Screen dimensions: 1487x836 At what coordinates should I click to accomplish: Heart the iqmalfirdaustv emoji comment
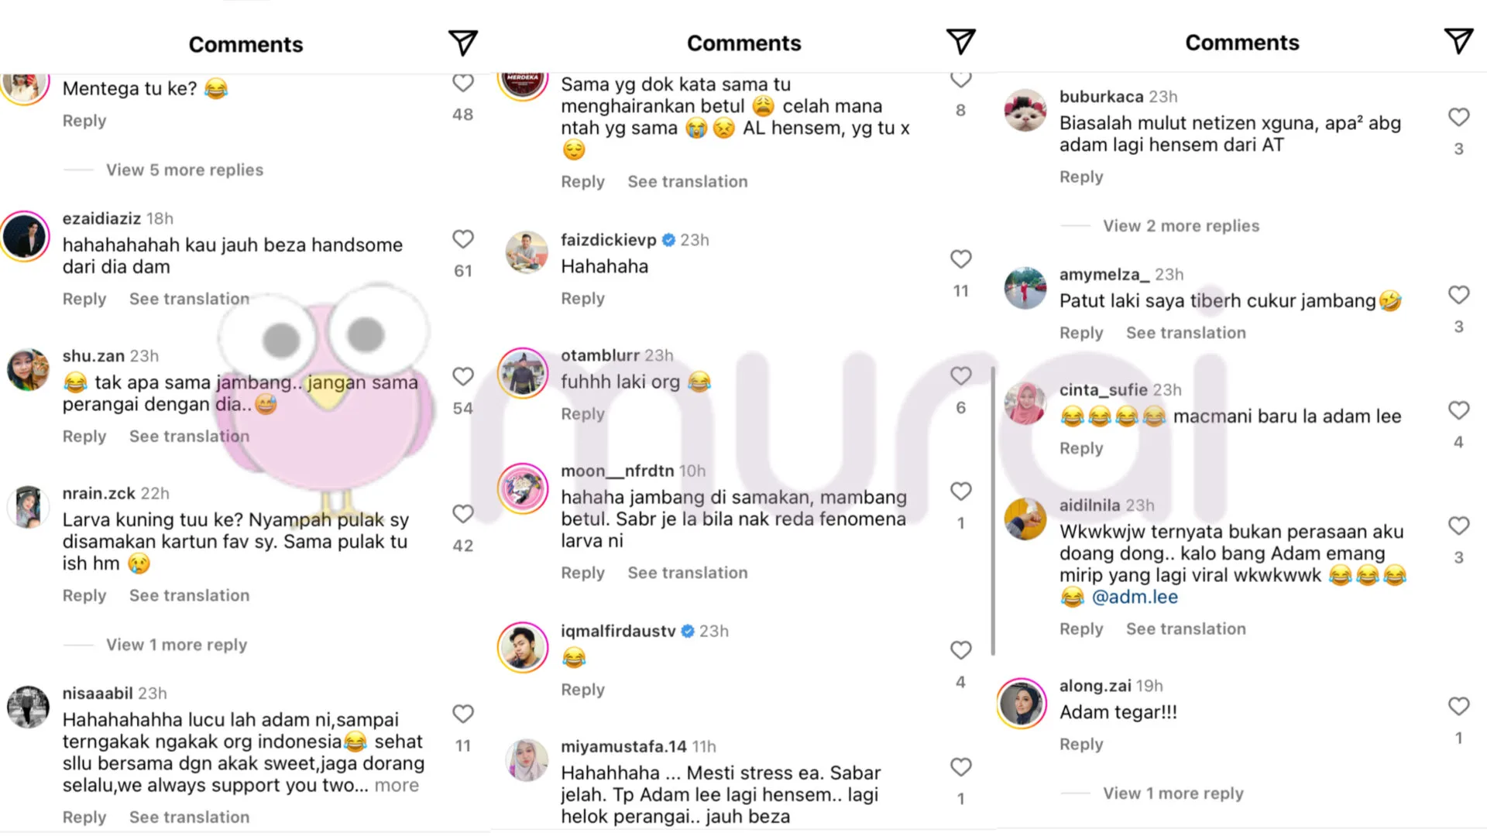tap(960, 650)
